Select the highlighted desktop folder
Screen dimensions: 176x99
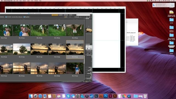(172, 43)
